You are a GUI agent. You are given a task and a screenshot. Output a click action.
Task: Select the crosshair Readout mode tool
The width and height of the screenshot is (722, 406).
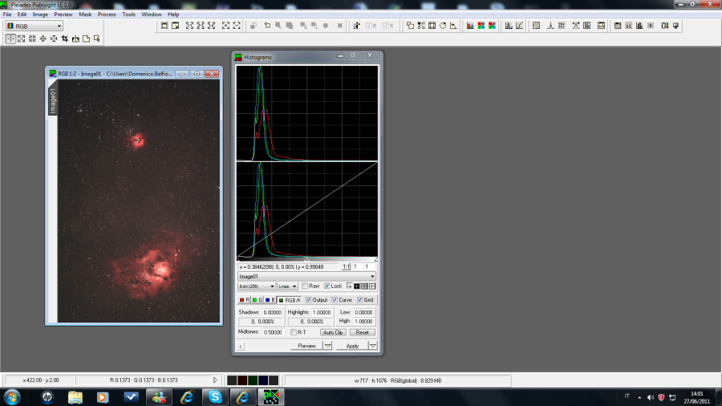10,39
